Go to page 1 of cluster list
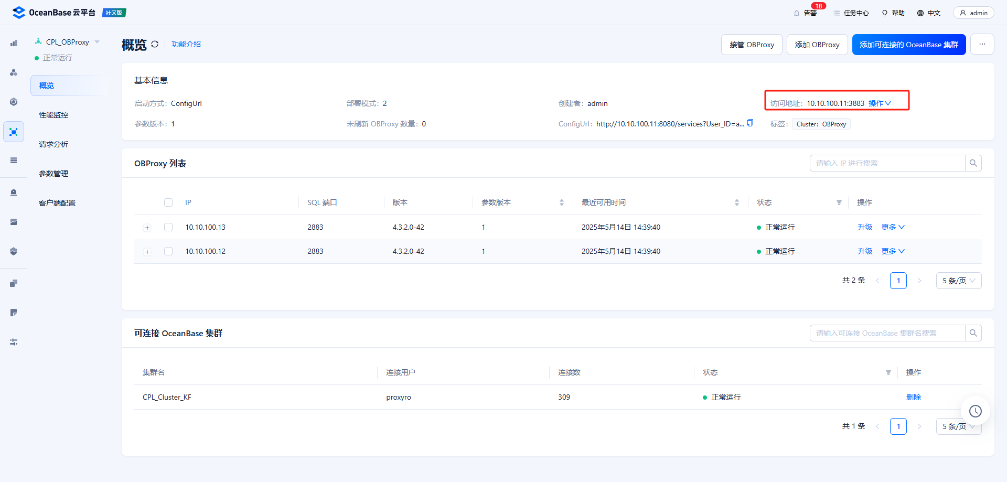This screenshot has width=1007, height=482. (898, 426)
